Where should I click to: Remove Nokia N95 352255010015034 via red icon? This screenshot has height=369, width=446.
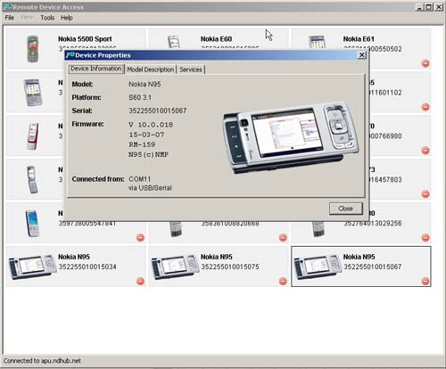pos(140,281)
